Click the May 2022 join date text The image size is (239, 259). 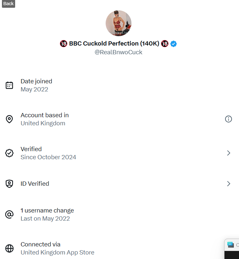34,89
